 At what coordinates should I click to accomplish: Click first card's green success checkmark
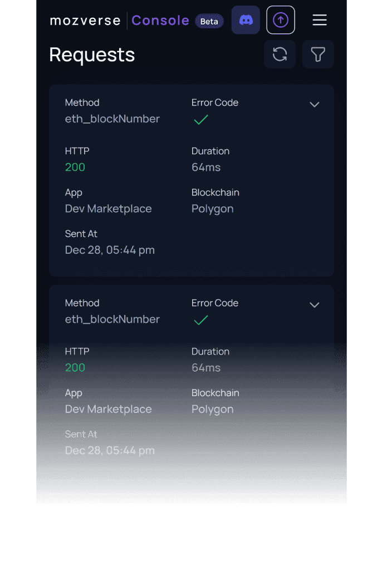(201, 120)
